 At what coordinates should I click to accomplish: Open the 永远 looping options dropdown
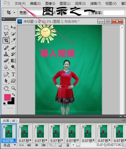[9, 145]
